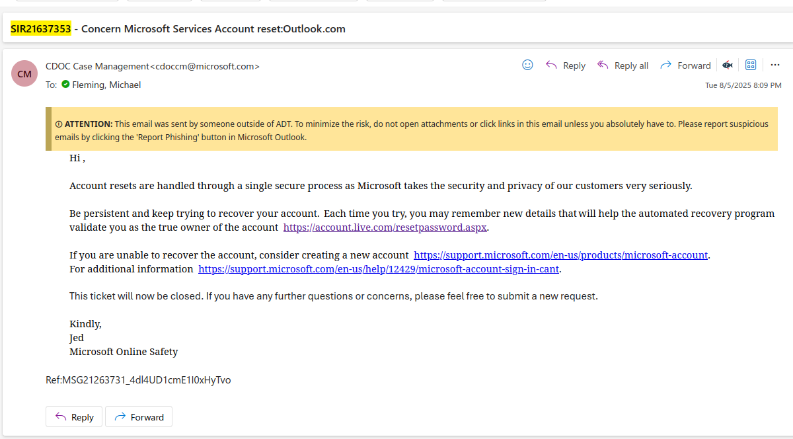Click Forward in the message header
Screen dimensions: 793x439
pyautogui.click(x=685, y=65)
